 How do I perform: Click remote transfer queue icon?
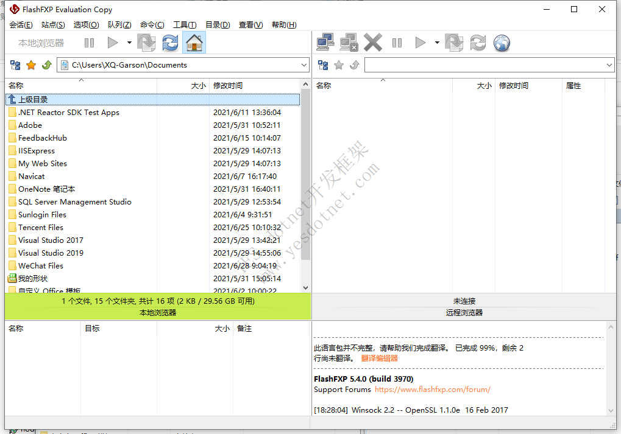pyautogui.click(x=454, y=43)
